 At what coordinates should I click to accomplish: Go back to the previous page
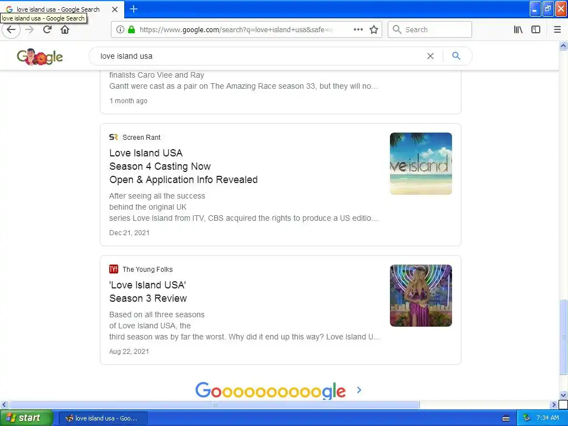click(11, 30)
